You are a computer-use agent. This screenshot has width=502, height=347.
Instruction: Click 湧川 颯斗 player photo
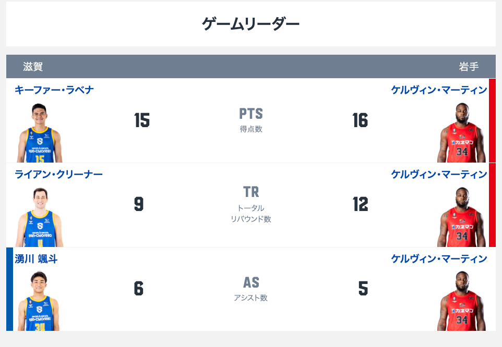[x=39, y=301]
